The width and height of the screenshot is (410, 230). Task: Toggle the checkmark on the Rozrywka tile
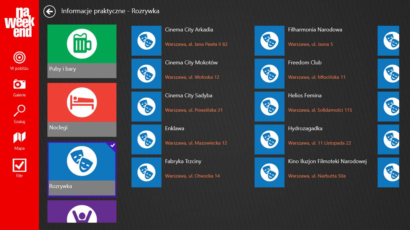pyautogui.click(x=112, y=145)
